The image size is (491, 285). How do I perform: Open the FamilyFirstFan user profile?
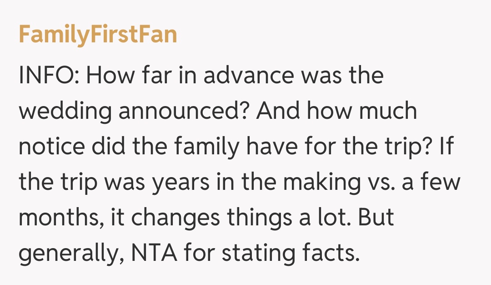98,35
